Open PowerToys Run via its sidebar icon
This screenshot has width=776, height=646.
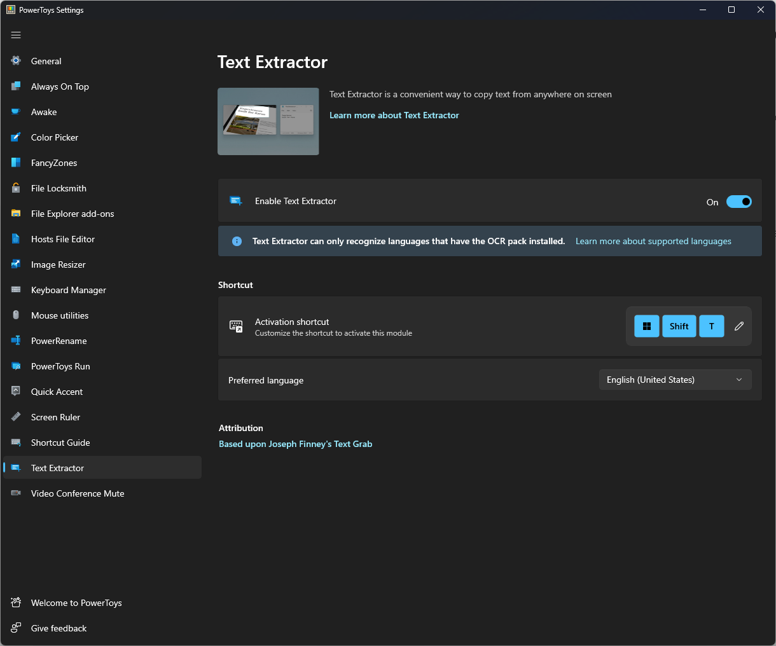15,366
